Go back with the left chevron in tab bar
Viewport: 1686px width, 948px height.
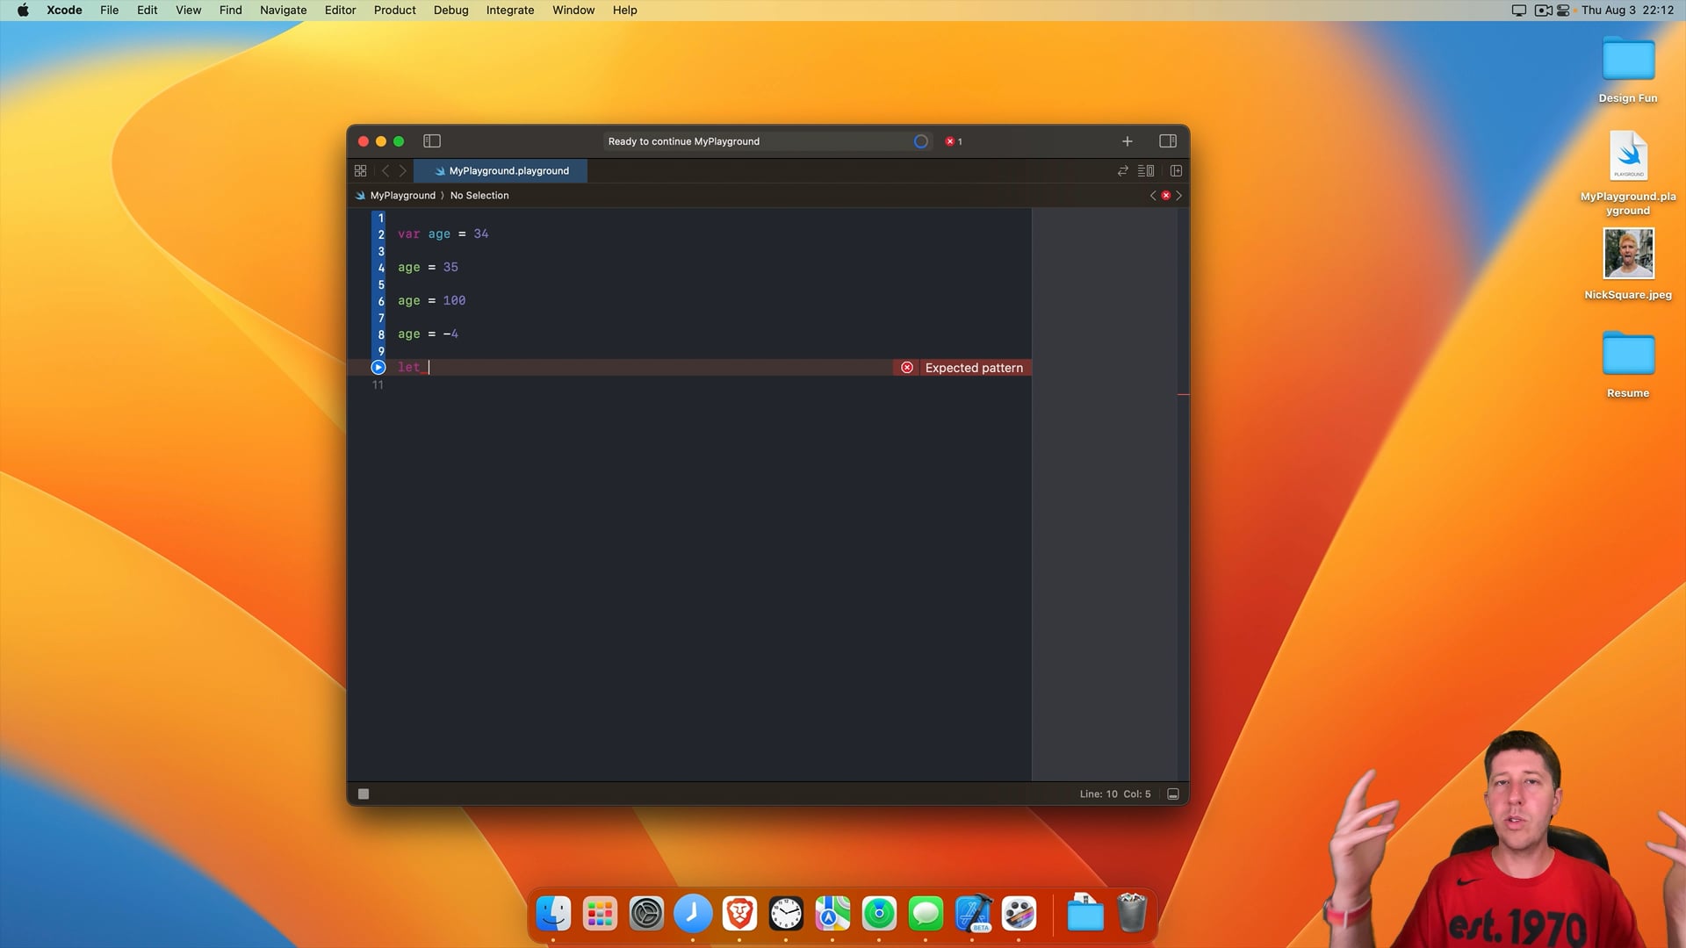pos(385,171)
